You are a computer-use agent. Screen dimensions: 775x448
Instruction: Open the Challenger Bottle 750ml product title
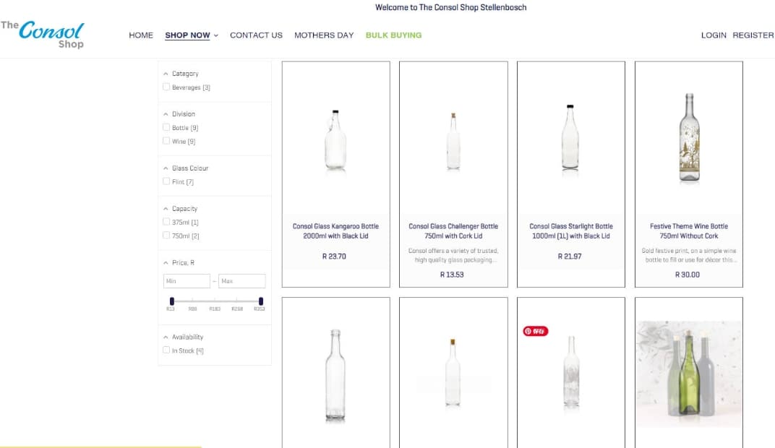[x=453, y=231]
